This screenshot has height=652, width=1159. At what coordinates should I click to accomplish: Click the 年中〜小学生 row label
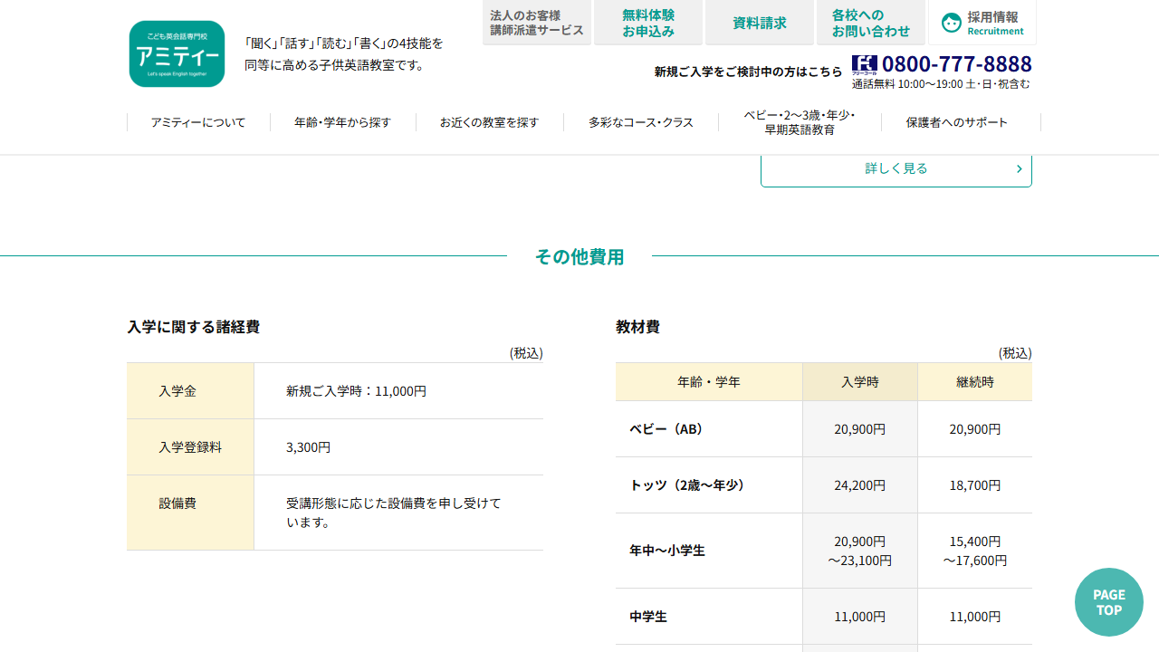(709, 551)
